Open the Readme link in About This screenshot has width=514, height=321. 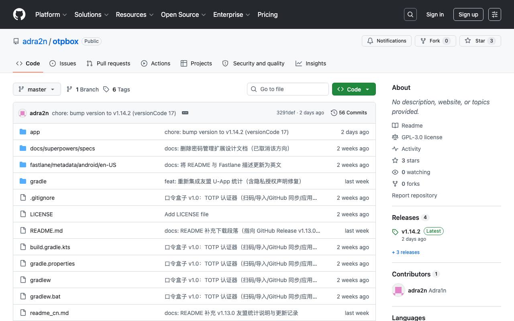[x=407, y=126]
